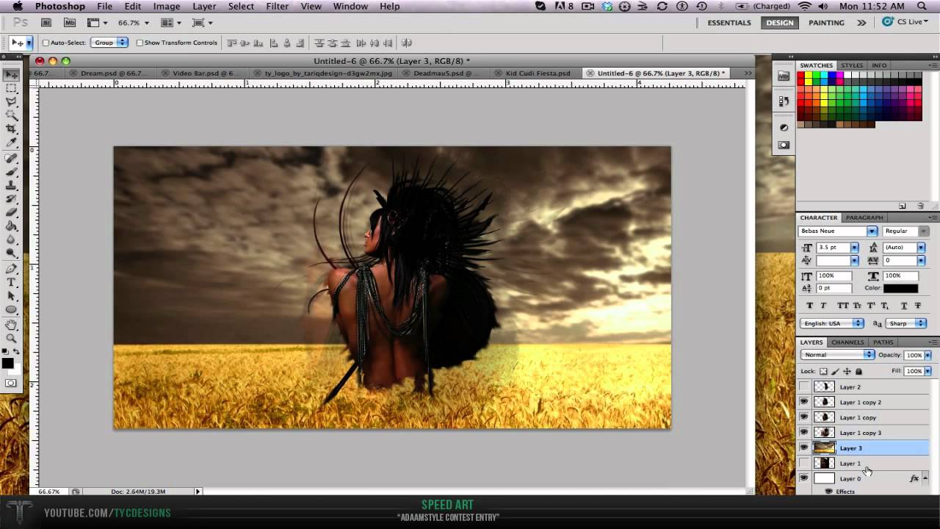Select the Pen tool
The image size is (940, 529).
tap(12, 269)
